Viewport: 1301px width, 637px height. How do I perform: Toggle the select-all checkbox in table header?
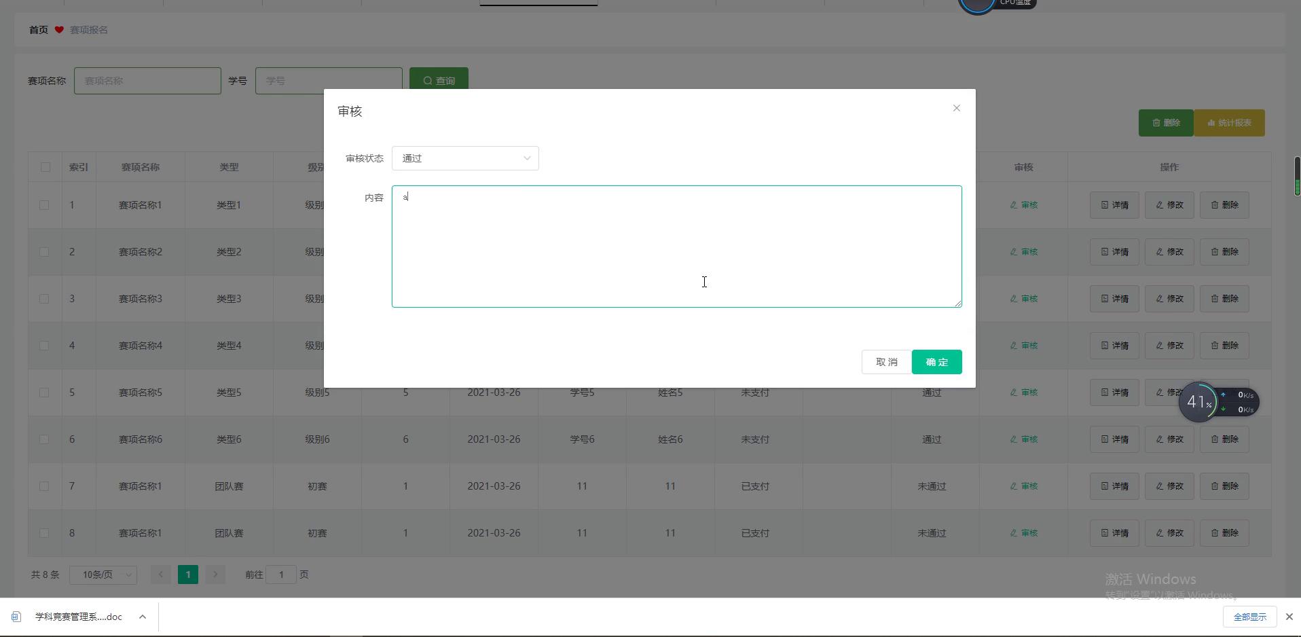click(45, 167)
